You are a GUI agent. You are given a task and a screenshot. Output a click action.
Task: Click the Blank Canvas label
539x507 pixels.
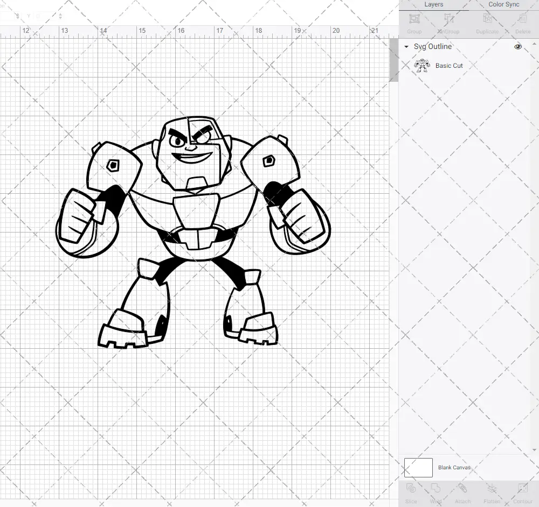point(454,467)
